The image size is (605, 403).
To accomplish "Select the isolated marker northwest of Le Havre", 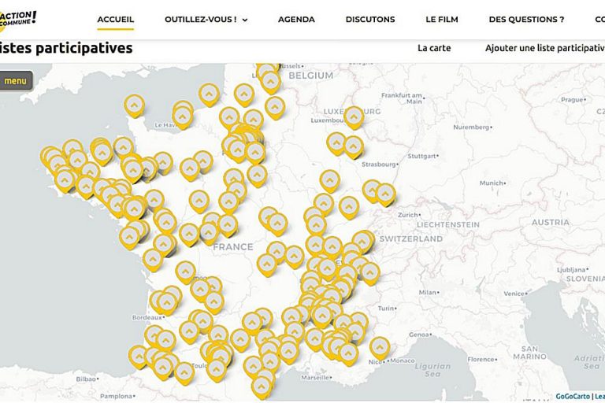I will [x=135, y=105].
